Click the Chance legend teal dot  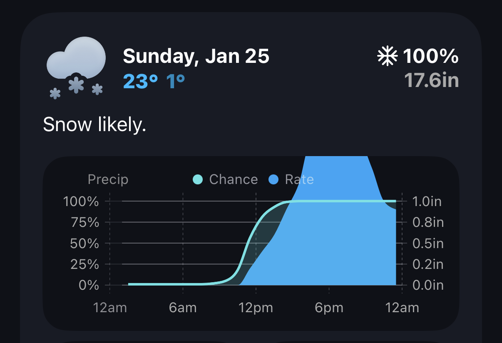198,180
